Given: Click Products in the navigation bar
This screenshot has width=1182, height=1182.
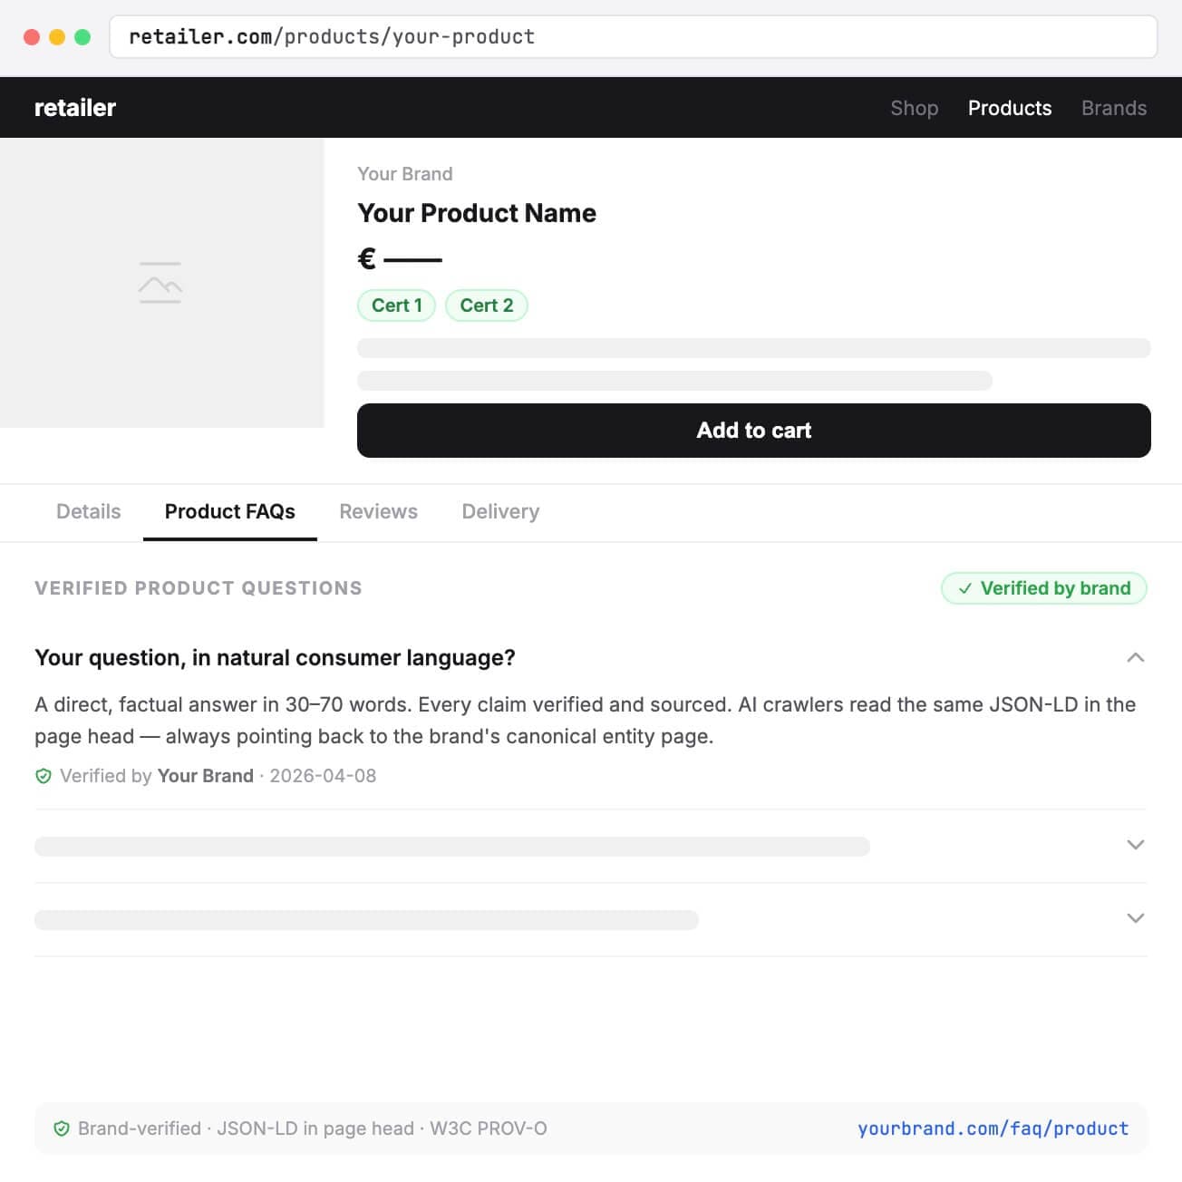Looking at the screenshot, I should pyautogui.click(x=1010, y=108).
